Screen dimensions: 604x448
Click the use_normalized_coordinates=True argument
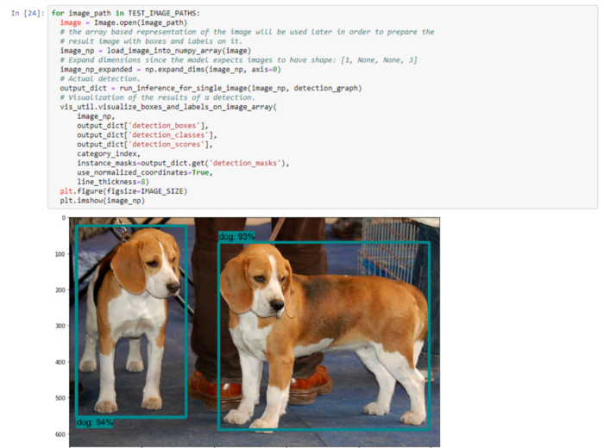click(143, 171)
